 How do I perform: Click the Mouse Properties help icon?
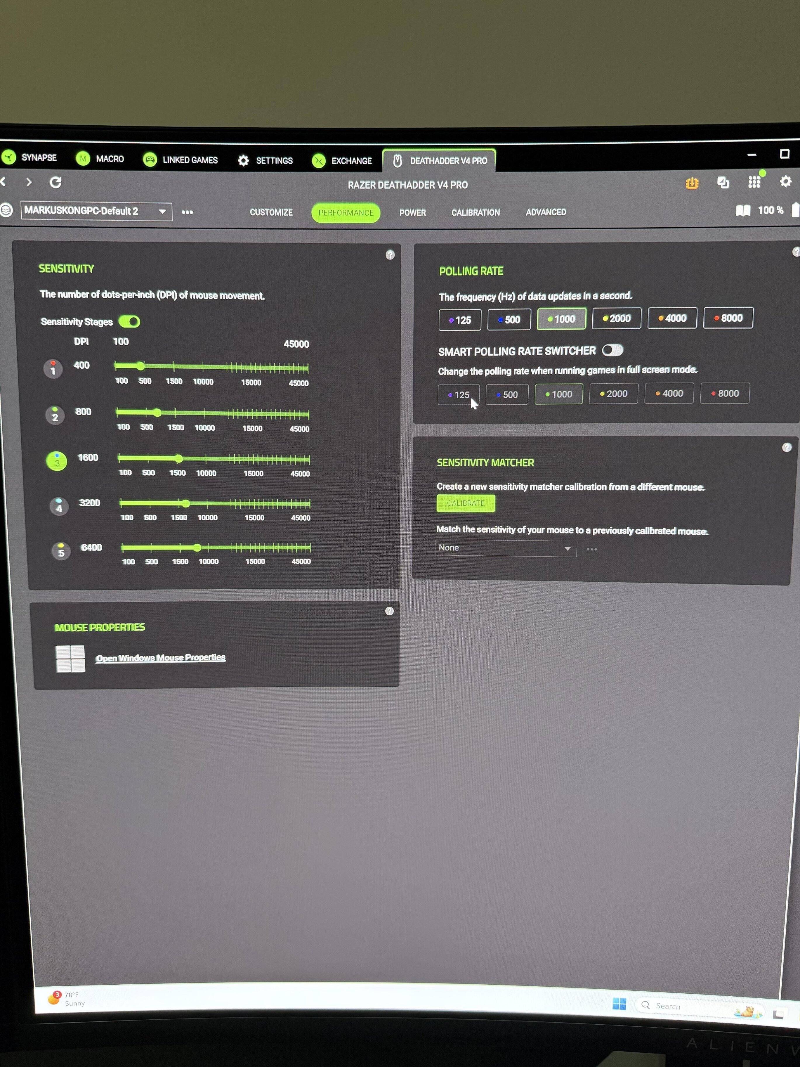390,611
